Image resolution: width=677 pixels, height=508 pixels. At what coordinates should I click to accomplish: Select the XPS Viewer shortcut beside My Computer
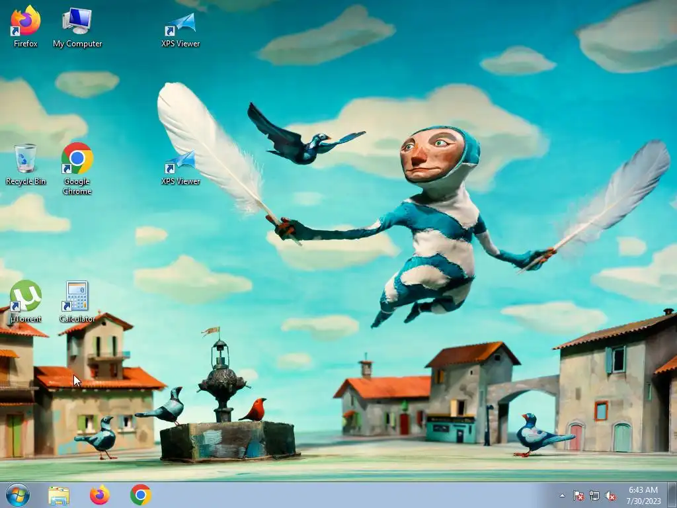180,29
